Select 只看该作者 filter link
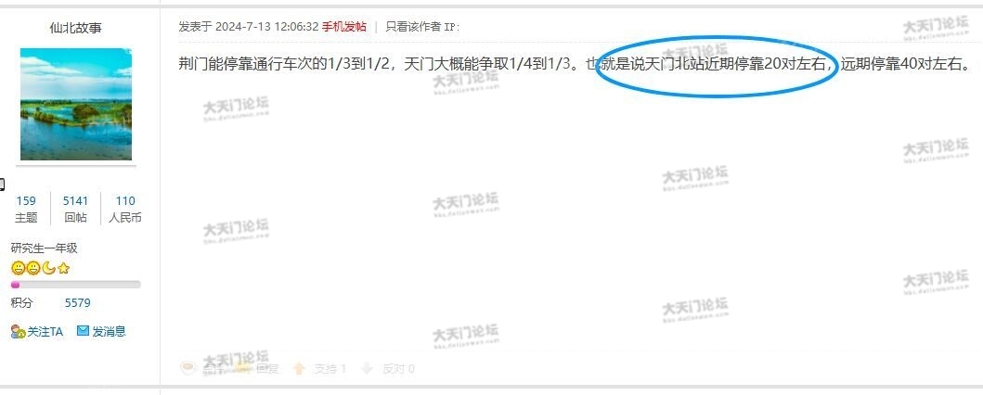This screenshot has width=983, height=395. coord(413,27)
